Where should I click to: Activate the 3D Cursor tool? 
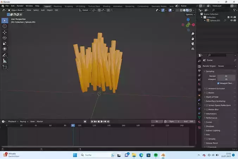click(x=5, y=26)
